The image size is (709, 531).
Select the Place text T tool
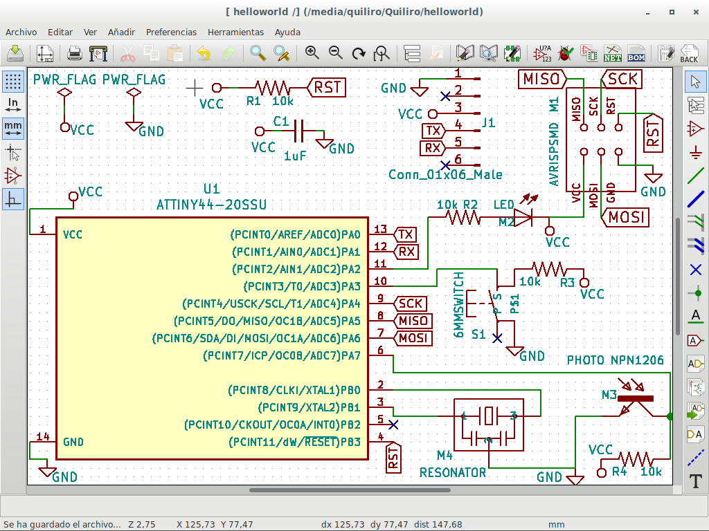click(695, 481)
